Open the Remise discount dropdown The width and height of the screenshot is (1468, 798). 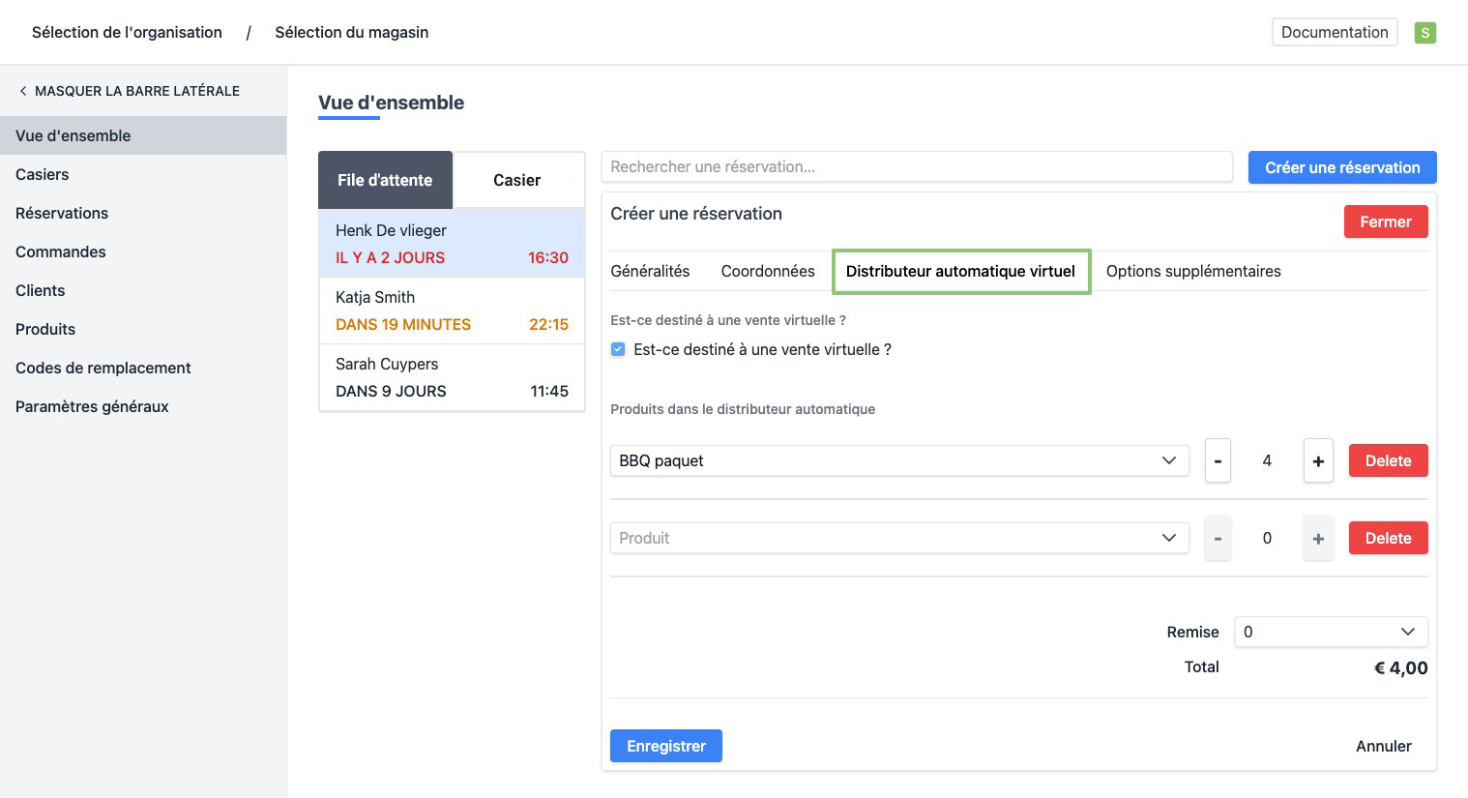[x=1331, y=632]
